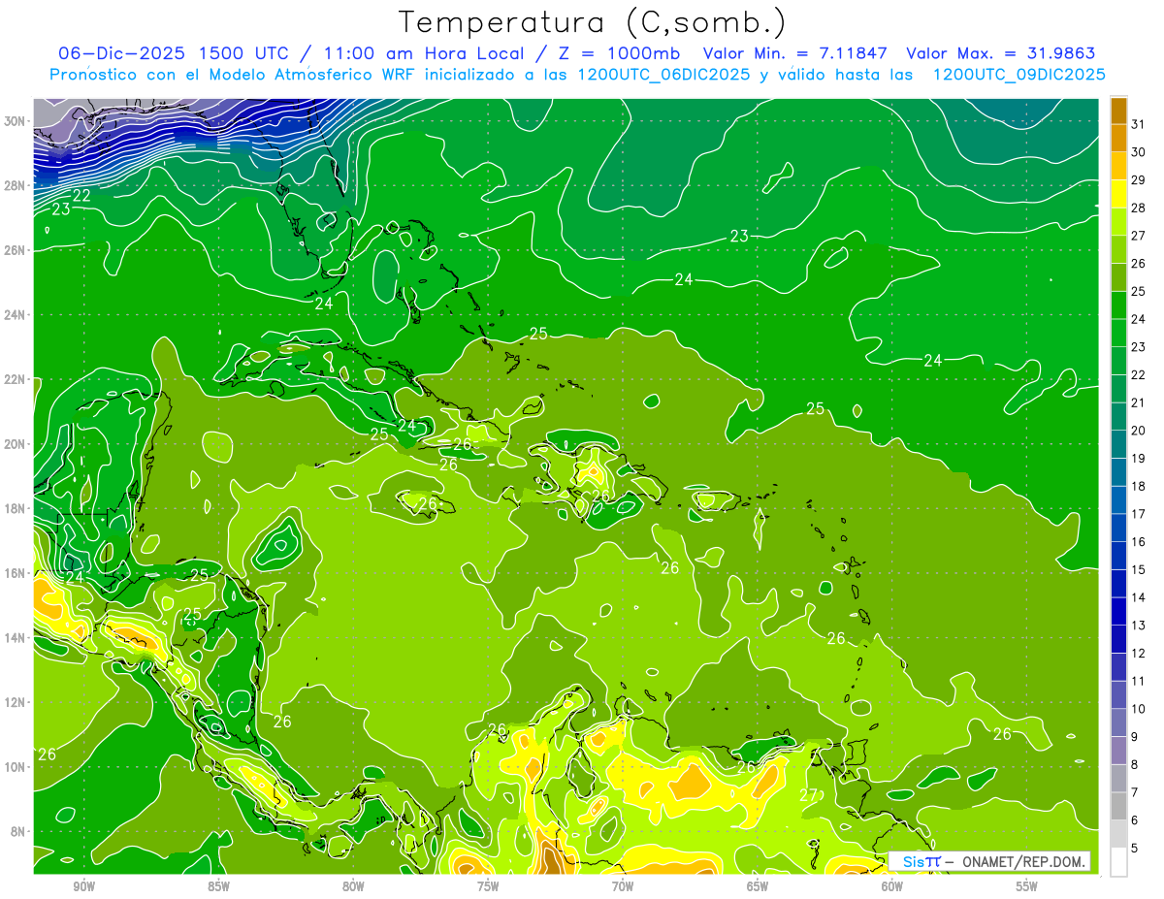Click the '1200UTC_09DIC2025' valid-until time
The height and width of the screenshot is (899, 1164).
tap(1018, 75)
